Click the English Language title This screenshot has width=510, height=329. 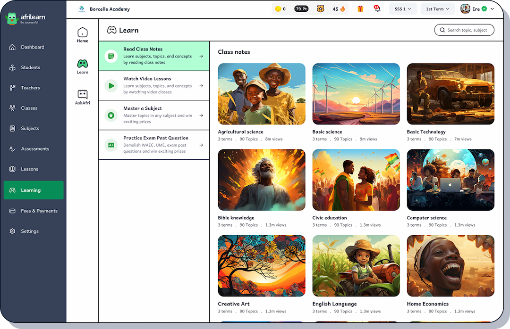tap(334, 304)
